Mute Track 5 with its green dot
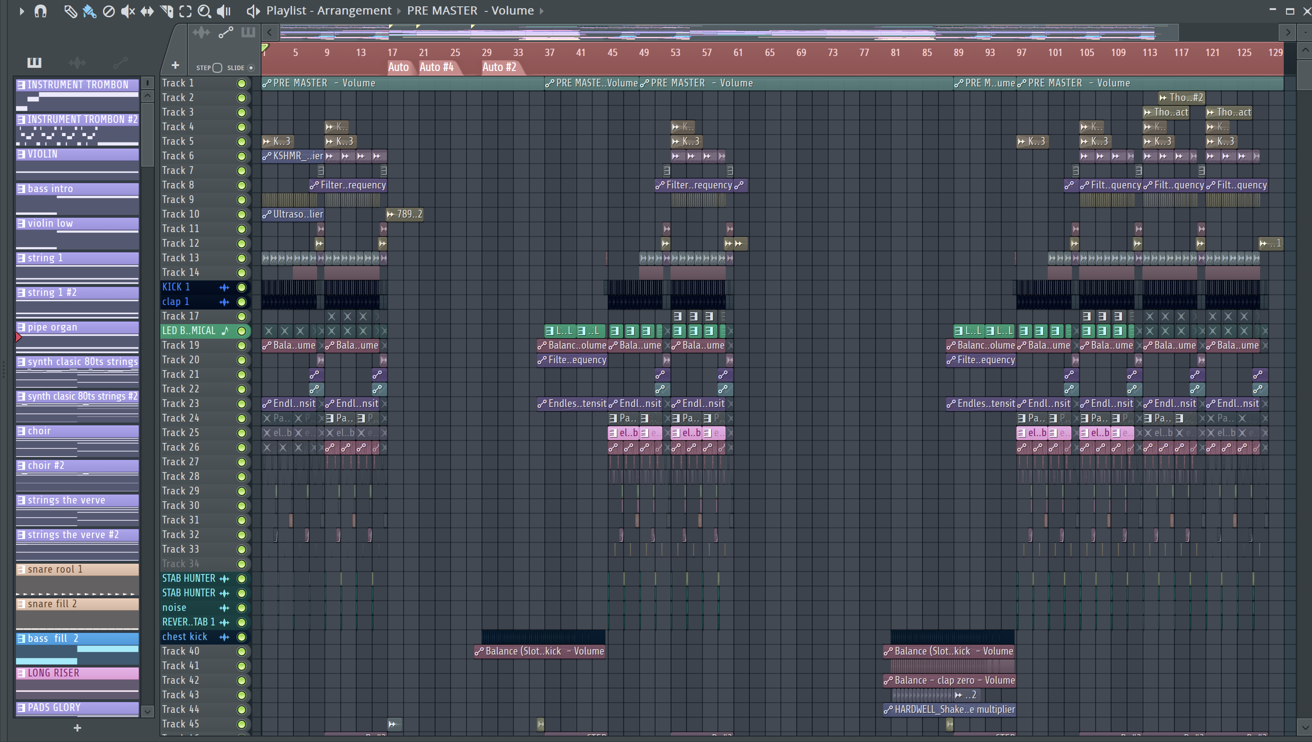 click(x=242, y=142)
